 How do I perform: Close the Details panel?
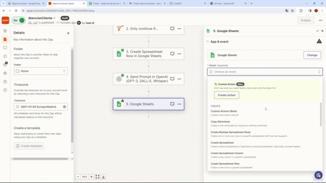(68, 33)
